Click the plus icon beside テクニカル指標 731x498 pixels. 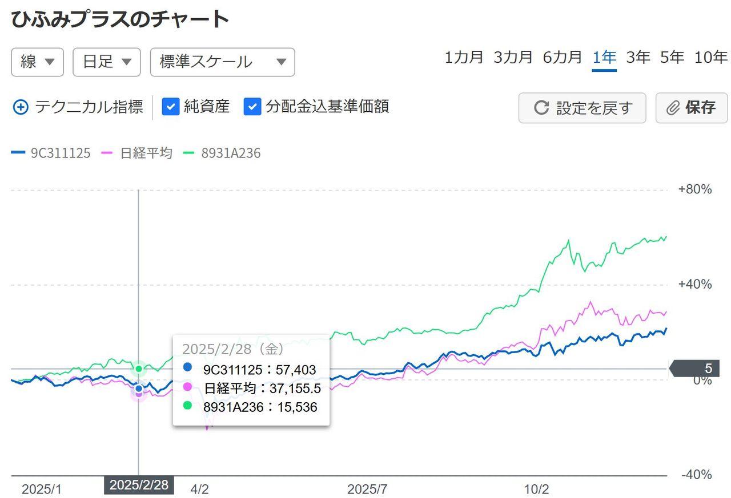tap(21, 107)
